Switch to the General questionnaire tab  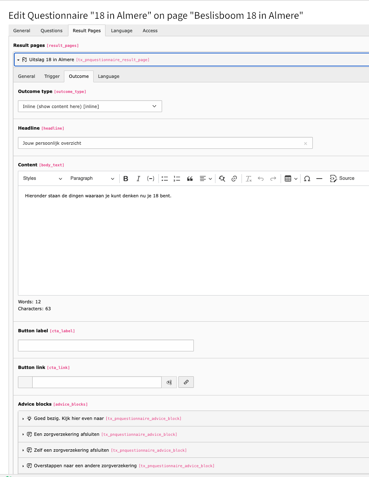[22, 31]
